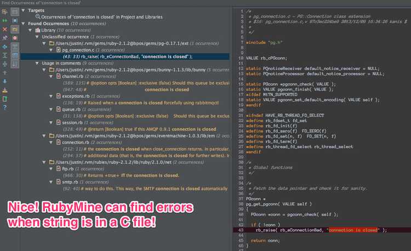
Task: Click the Pin tab icon
Action: 5,37
